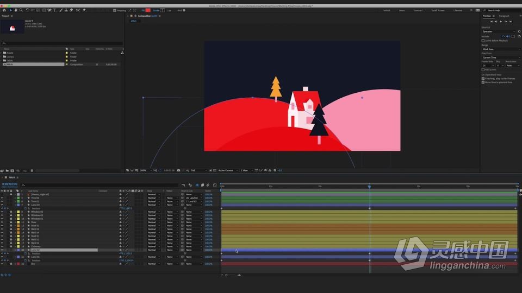Hide the Tree 02 layer eye icon
522x293 pixels.
point(2,198)
